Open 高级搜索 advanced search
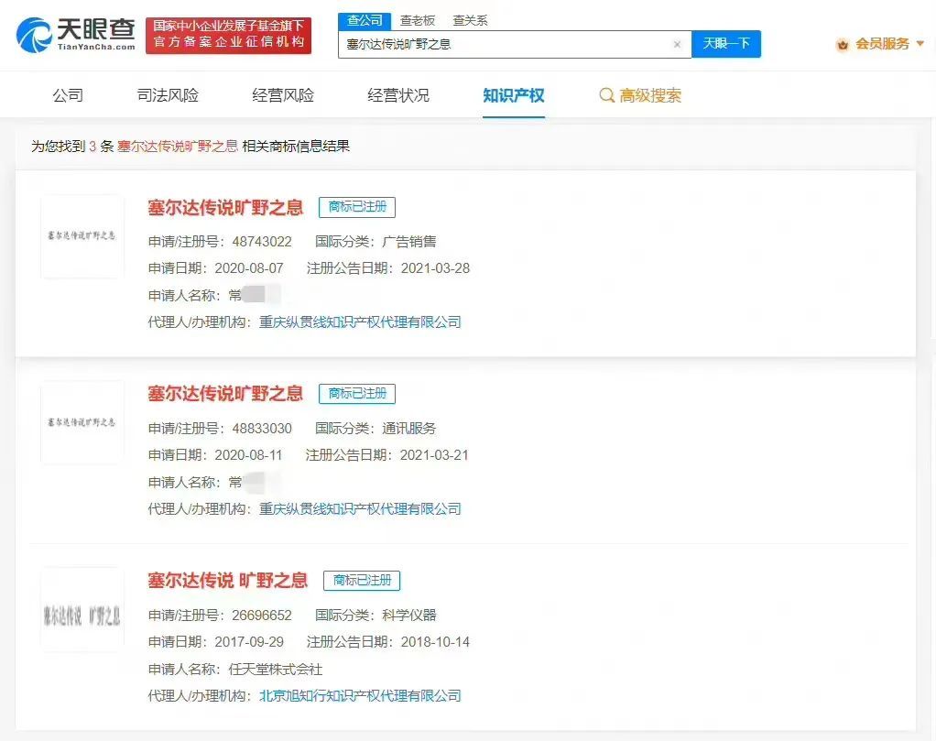The width and height of the screenshot is (936, 741). point(650,95)
